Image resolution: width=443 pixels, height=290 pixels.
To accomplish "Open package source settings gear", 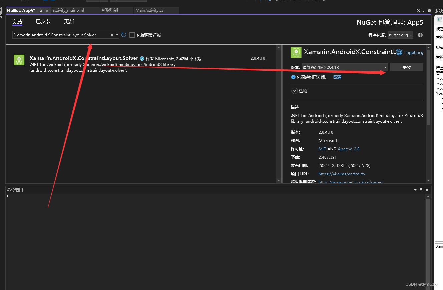I will pyautogui.click(x=420, y=35).
